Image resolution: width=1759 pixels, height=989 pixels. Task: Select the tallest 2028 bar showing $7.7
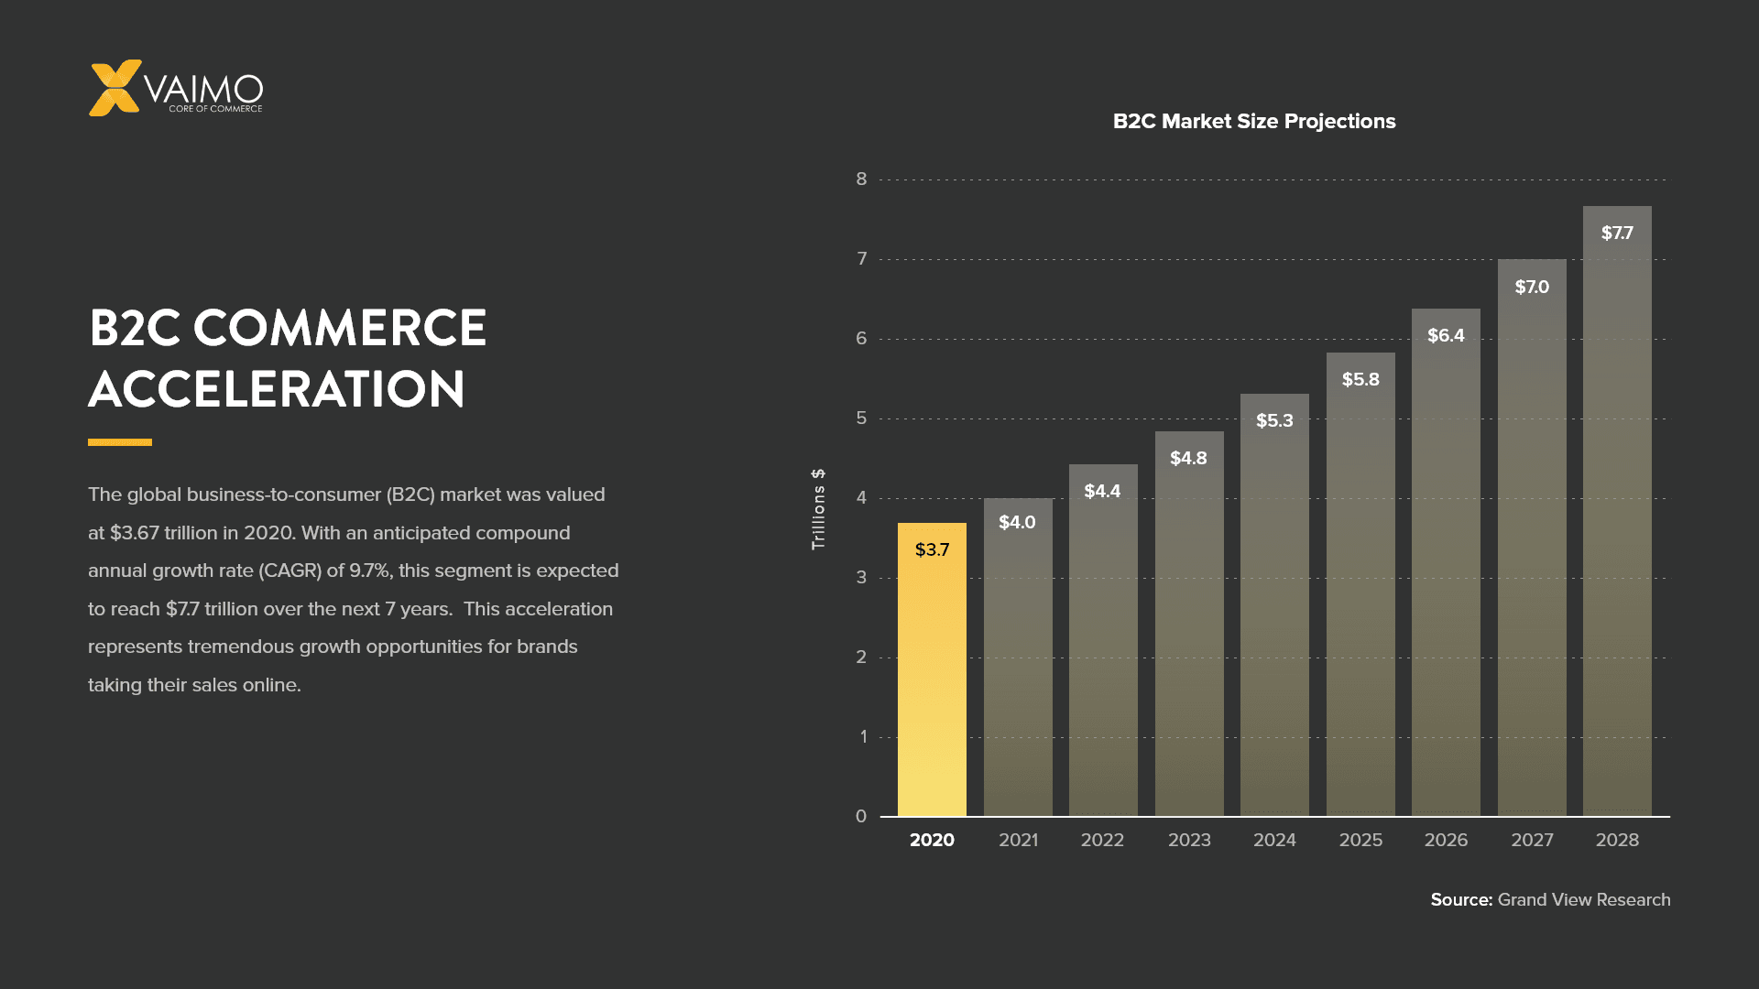[x=1618, y=513]
